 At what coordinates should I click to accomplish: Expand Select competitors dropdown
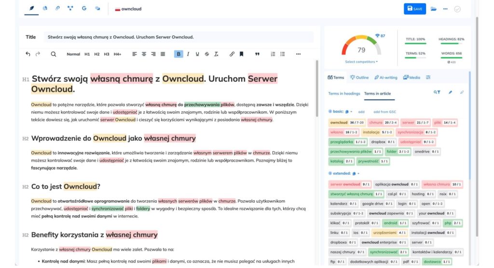click(x=361, y=62)
